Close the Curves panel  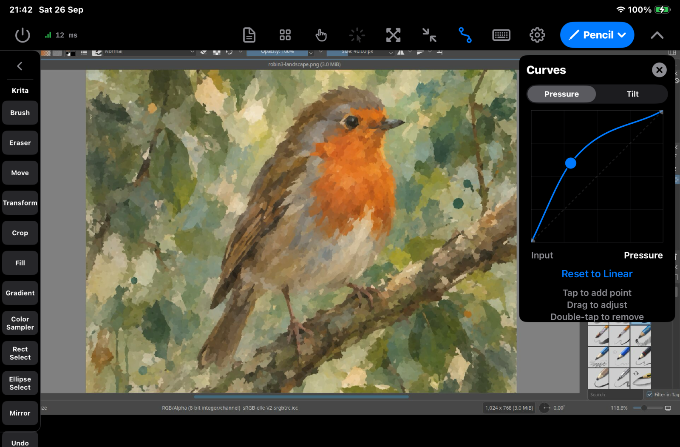(659, 70)
